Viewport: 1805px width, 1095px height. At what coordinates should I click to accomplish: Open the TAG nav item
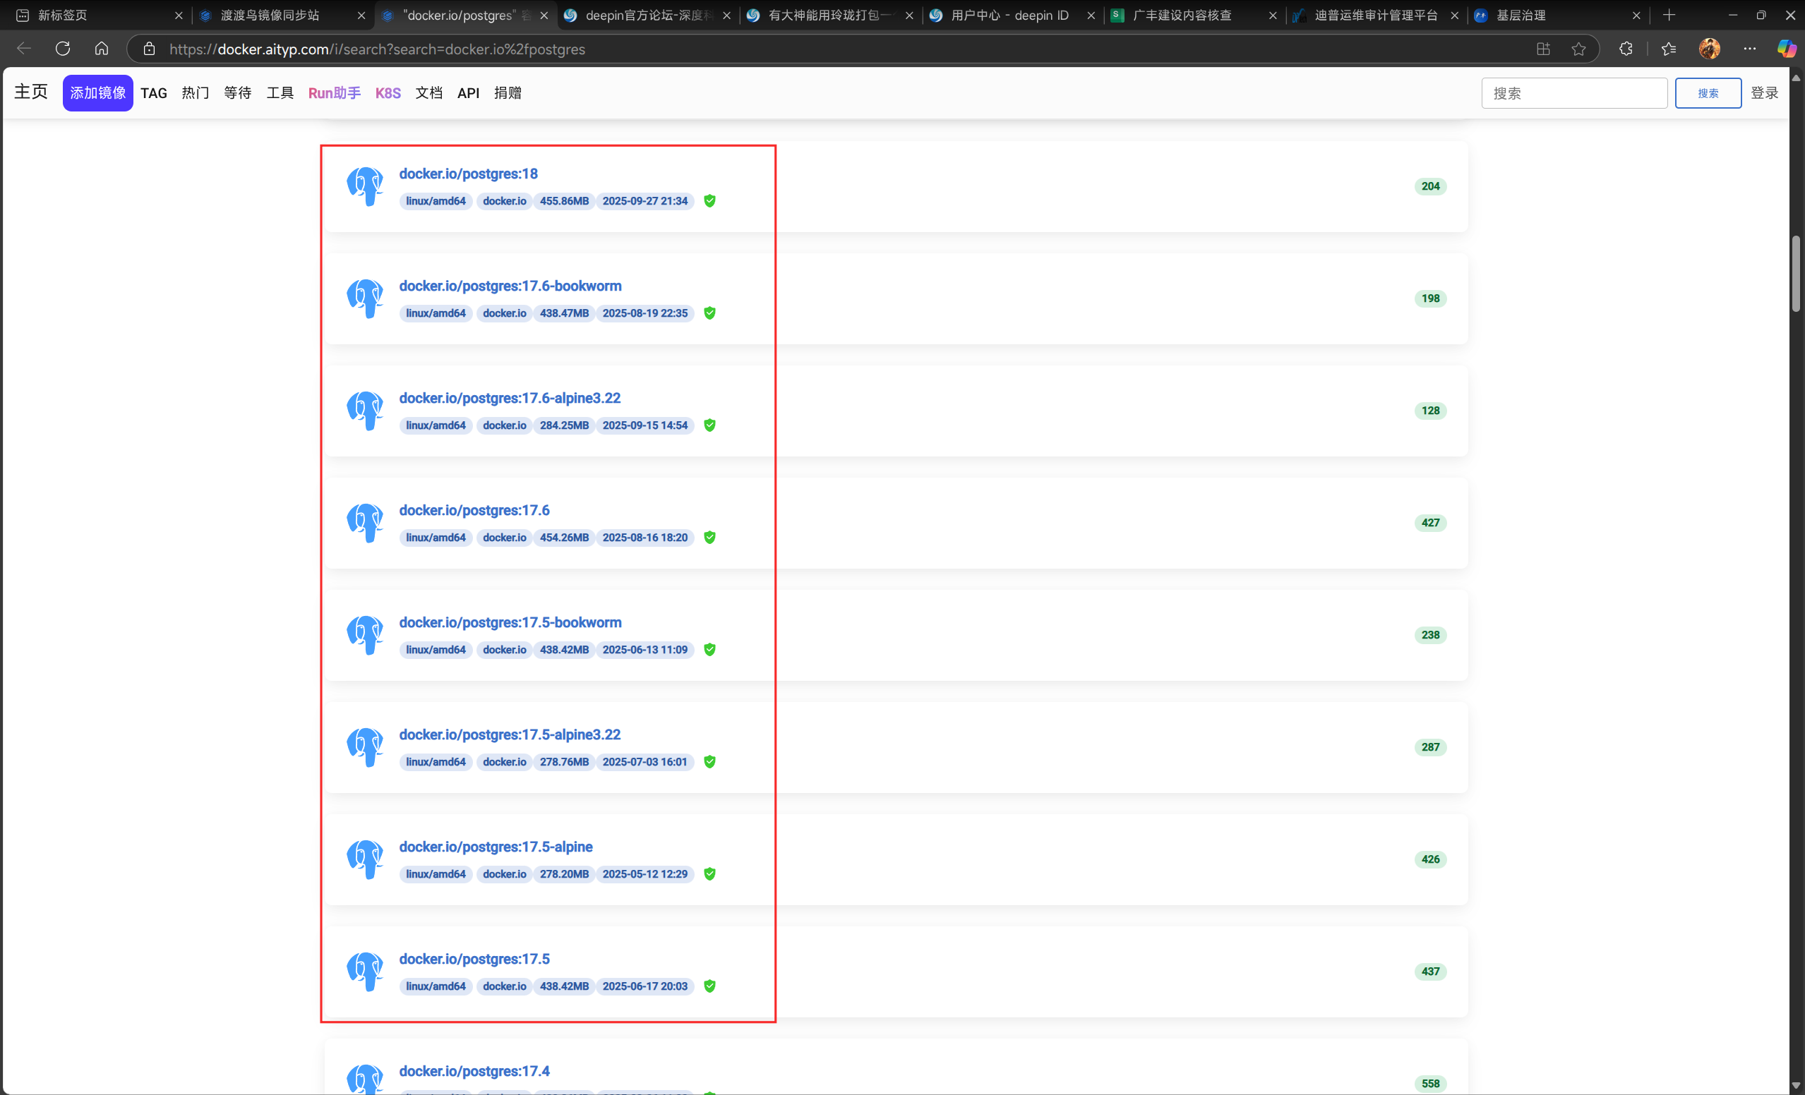click(154, 93)
